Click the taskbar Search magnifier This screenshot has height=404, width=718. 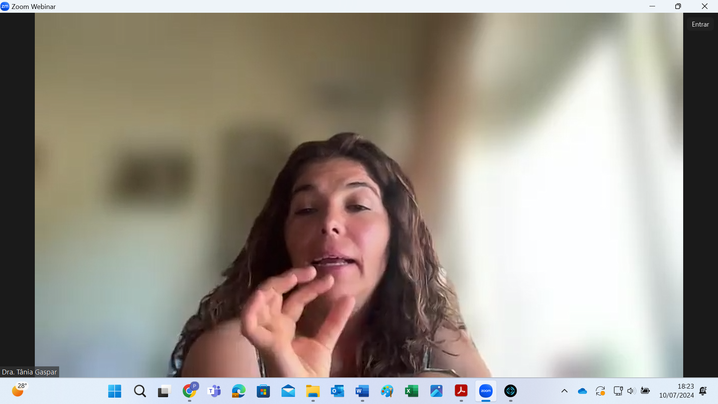pyautogui.click(x=140, y=391)
